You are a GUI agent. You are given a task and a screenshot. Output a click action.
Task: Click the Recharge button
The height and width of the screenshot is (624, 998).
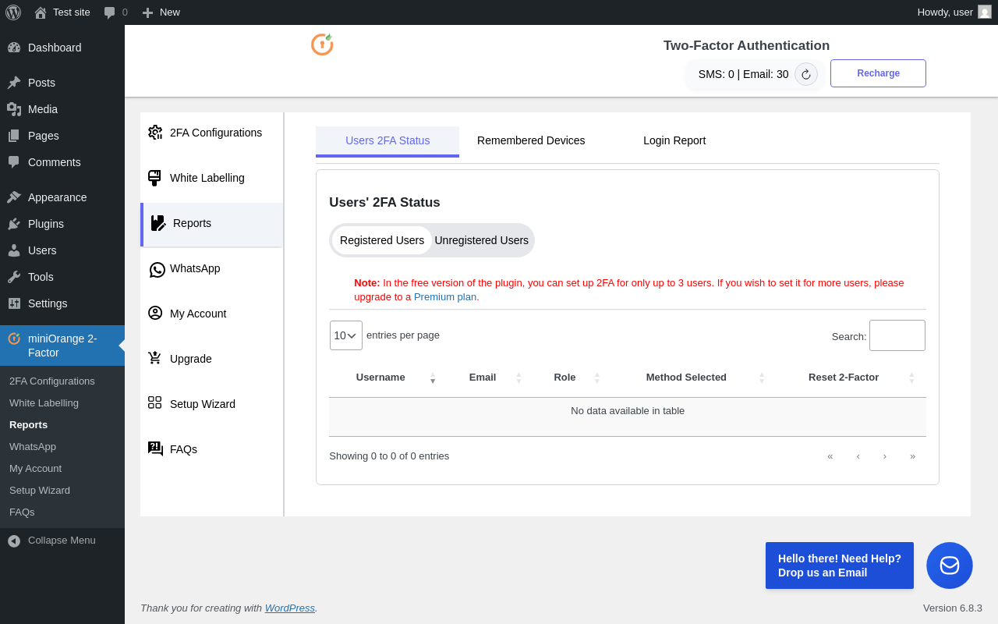878,73
